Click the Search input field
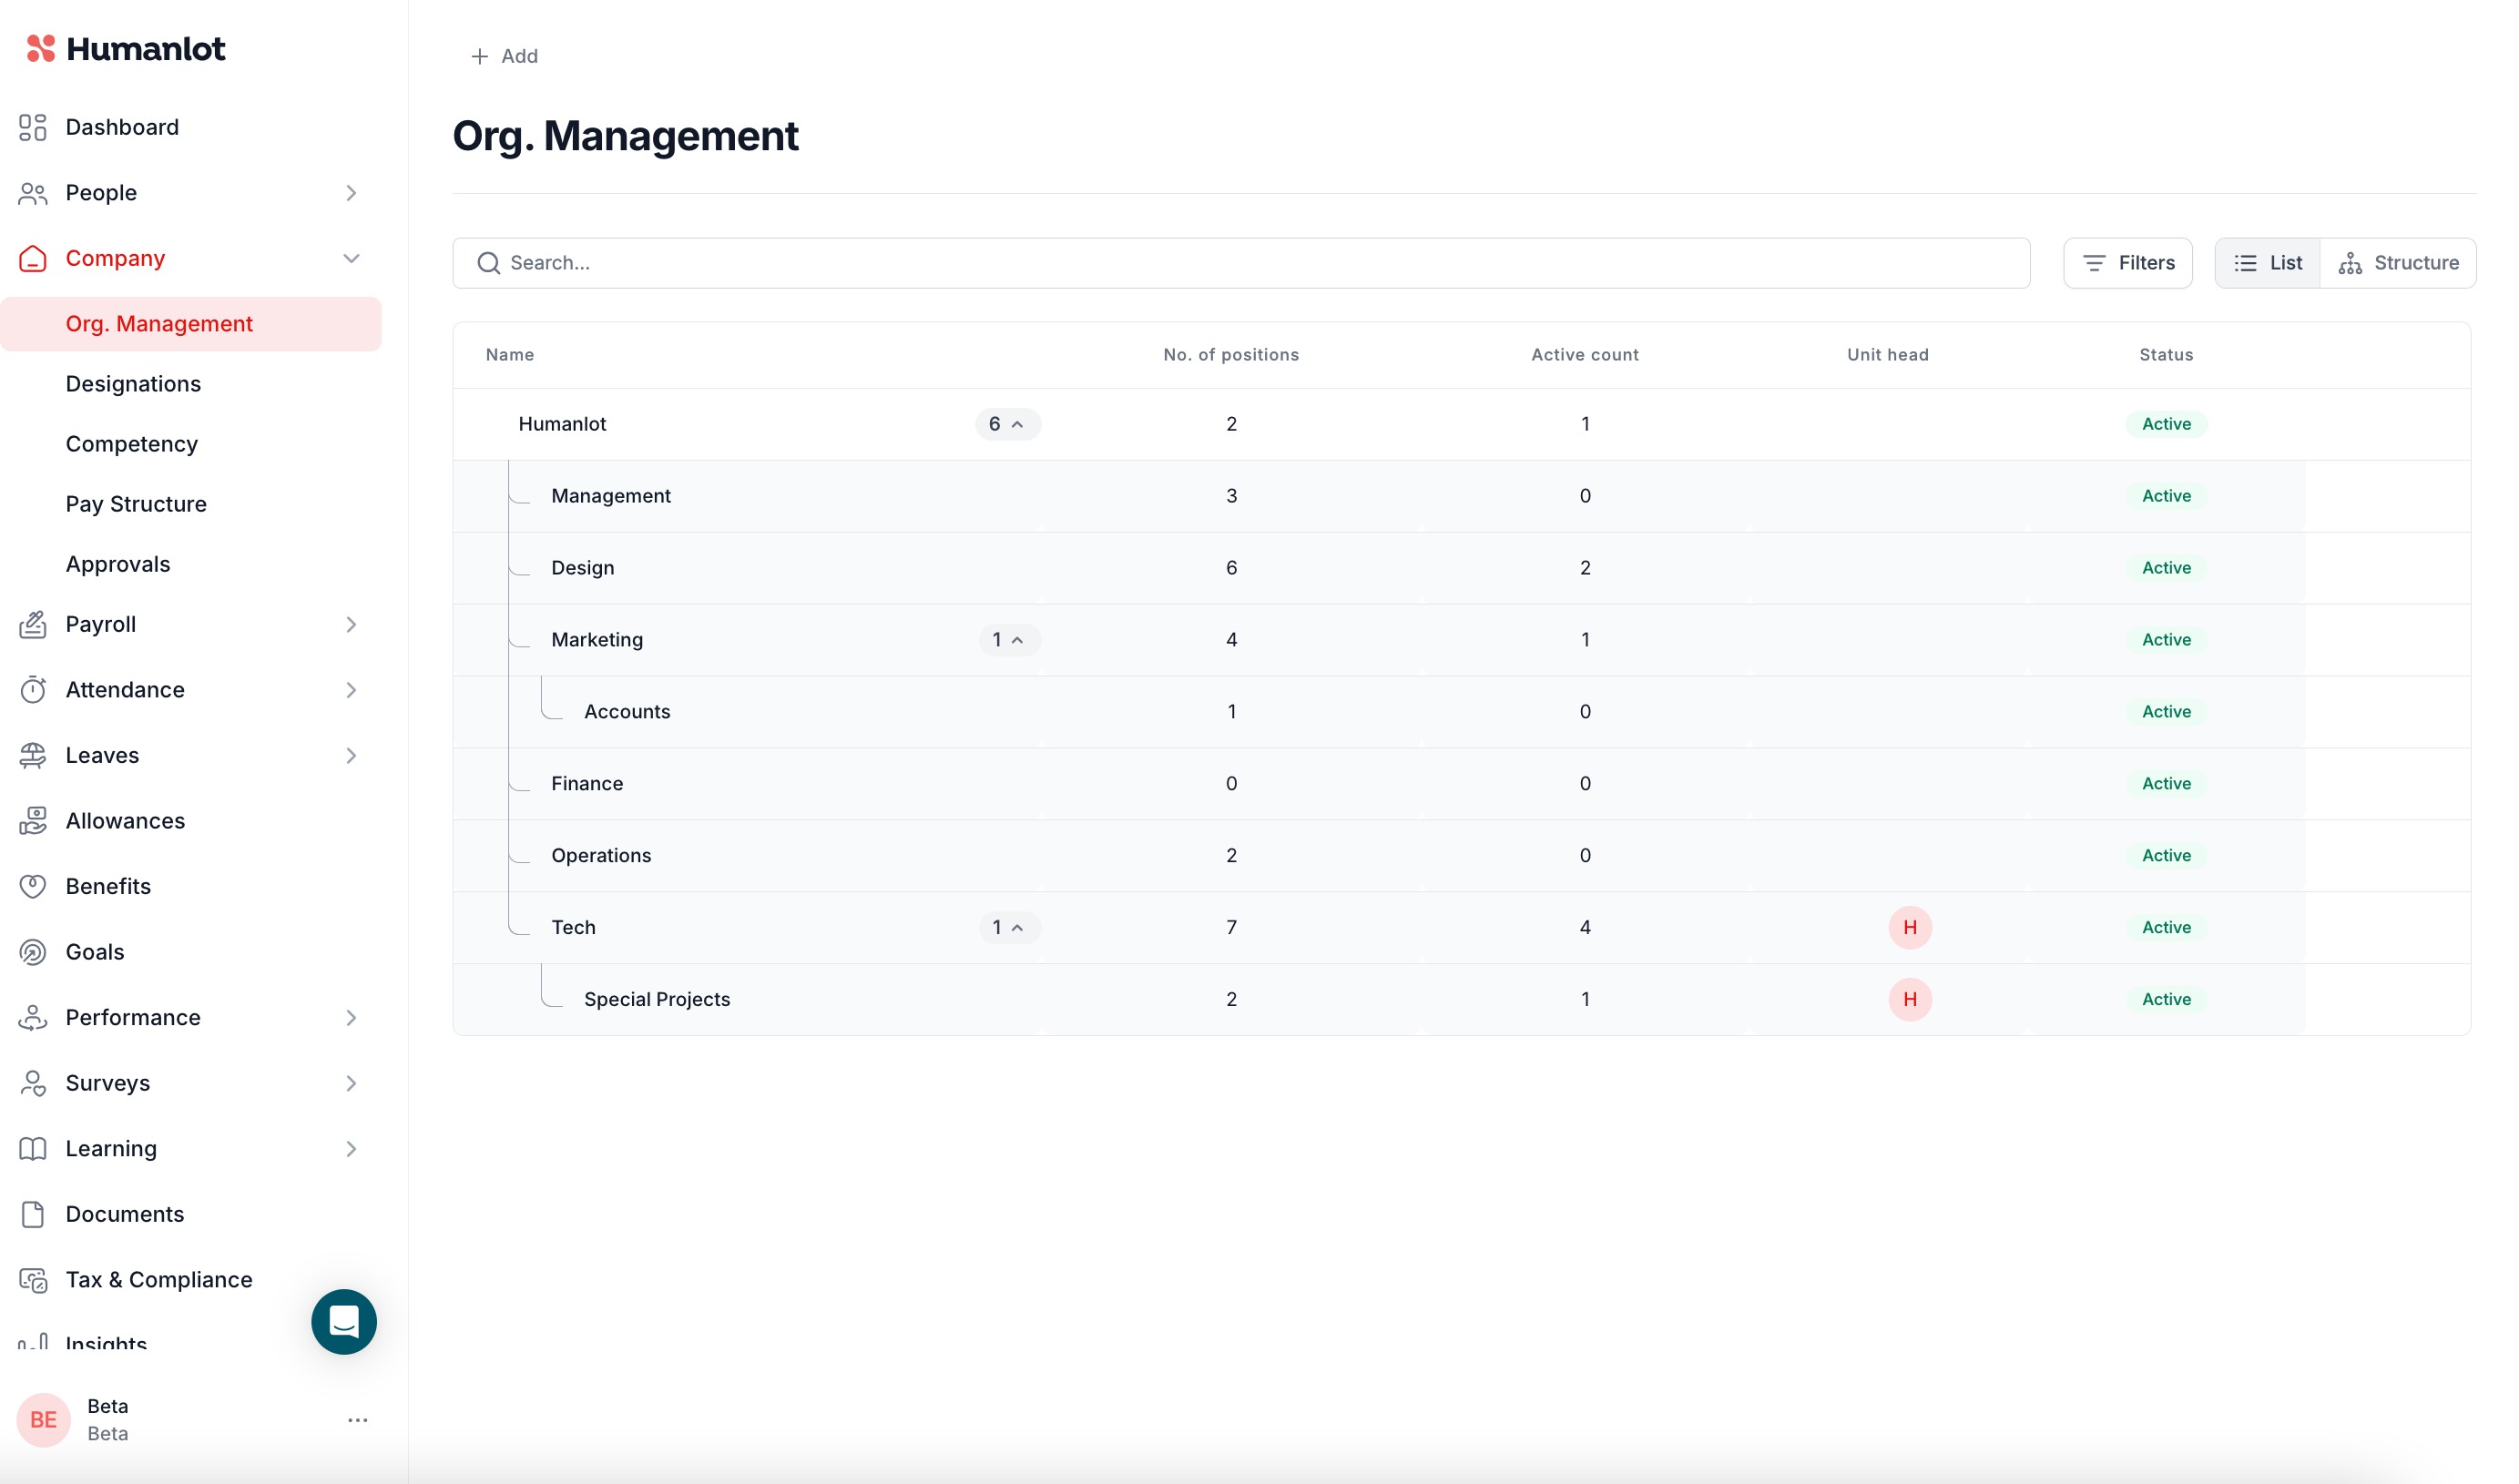Image resolution: width=2519 pixels, height=1484 pixels. pyautogui.click(x=1240, y=263)
